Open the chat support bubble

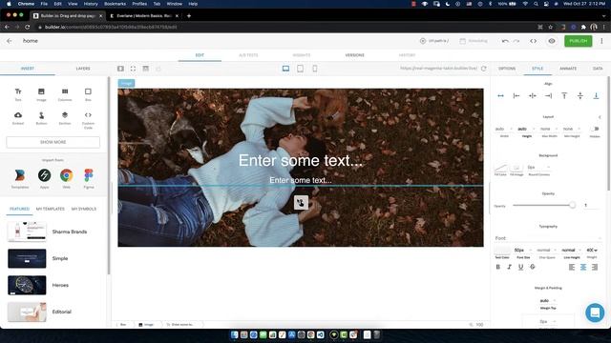tap(595, 313)
